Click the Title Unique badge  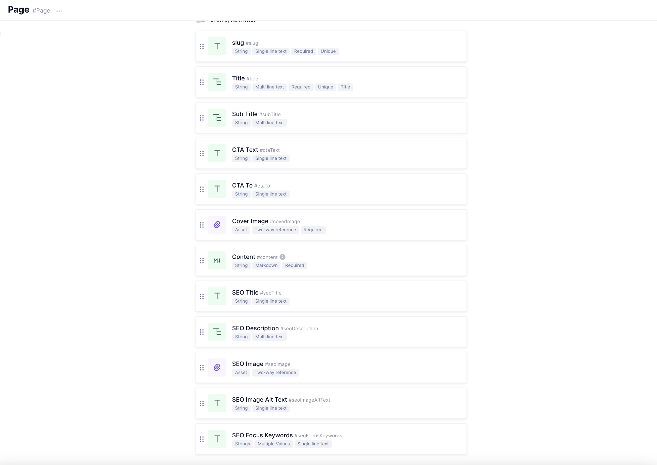[325, 86]
